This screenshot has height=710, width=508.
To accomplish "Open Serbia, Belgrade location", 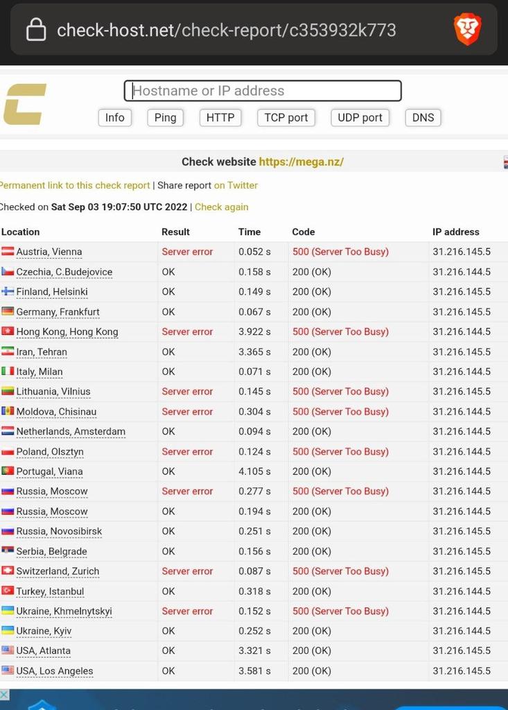I will click(x=51, y=551).
